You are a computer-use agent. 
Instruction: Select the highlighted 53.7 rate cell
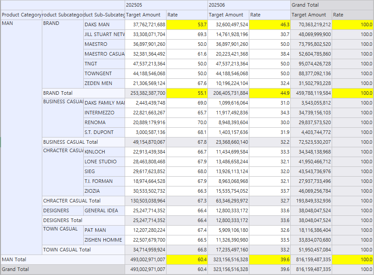point(187,24)
